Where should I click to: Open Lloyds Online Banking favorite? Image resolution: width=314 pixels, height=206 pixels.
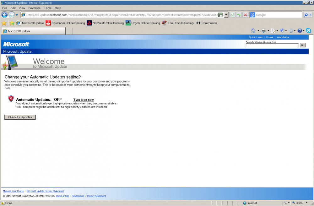(x=143, y=23)
